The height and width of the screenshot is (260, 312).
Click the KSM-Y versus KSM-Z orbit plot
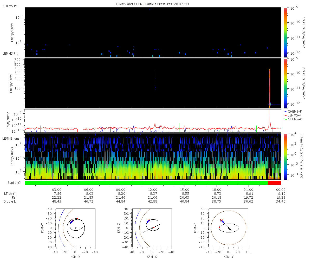pyautogui.click(x=228, y=228)
